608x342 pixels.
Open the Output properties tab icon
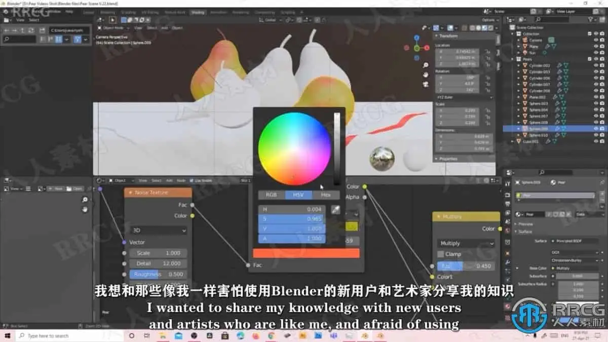pos(508,204)
